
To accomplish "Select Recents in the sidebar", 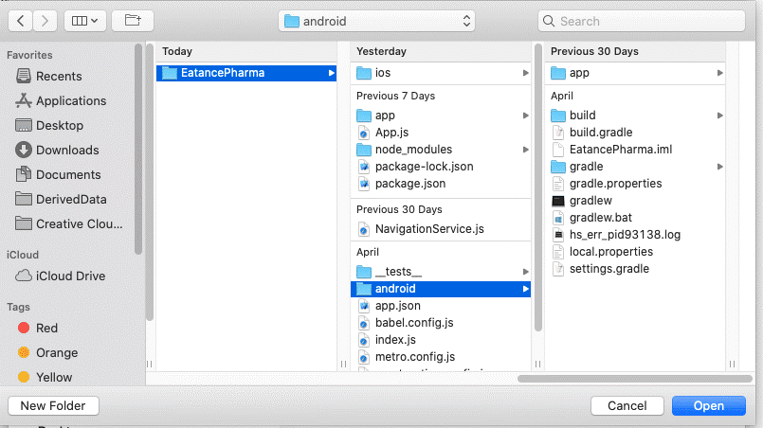I will pos(59,76).
